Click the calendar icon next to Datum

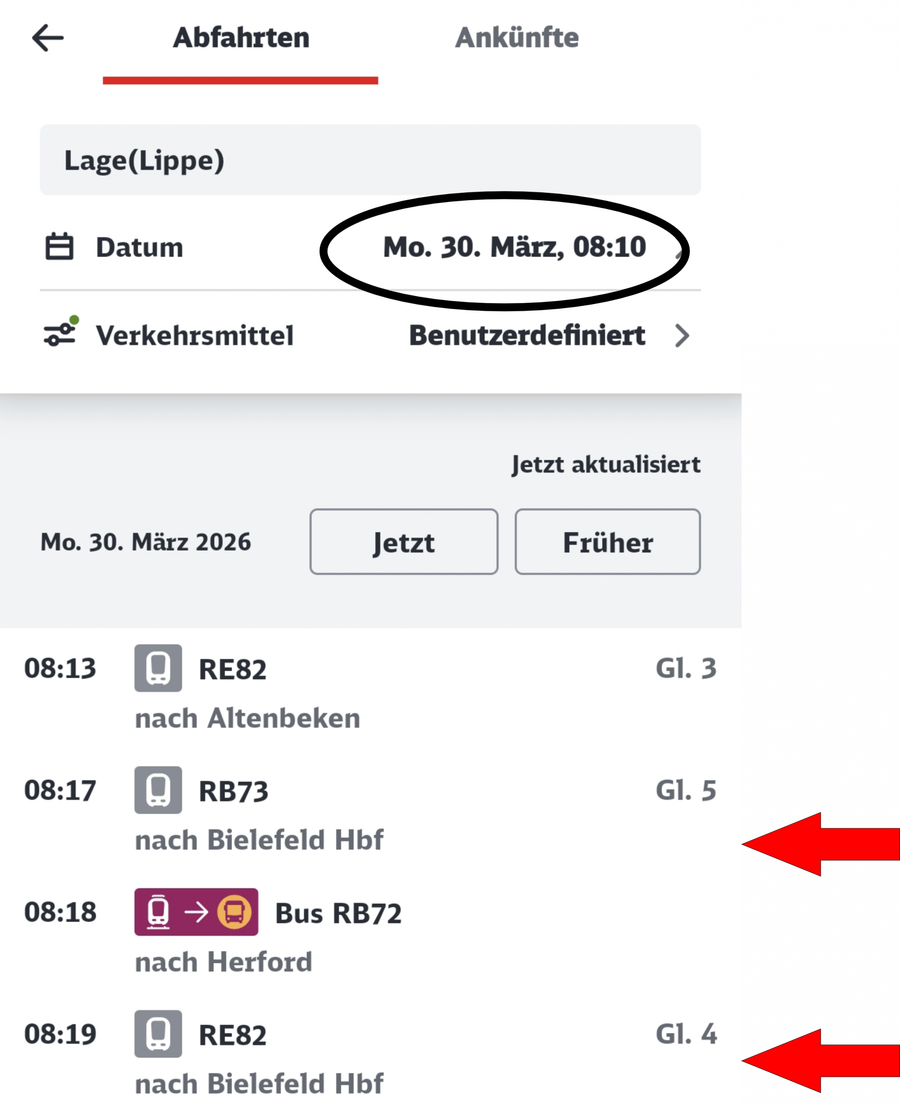coord(59,246)
